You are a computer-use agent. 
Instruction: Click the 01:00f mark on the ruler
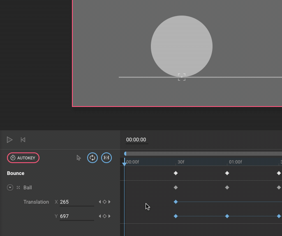point(235,162)
